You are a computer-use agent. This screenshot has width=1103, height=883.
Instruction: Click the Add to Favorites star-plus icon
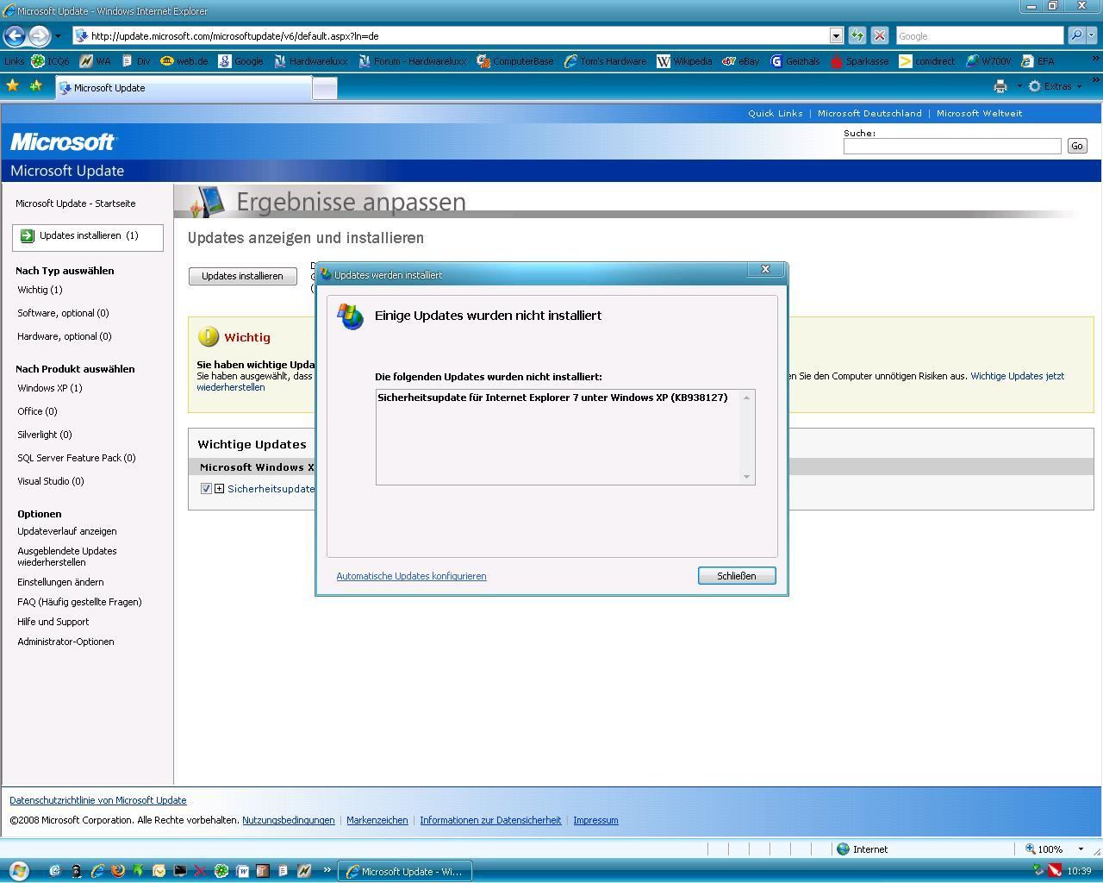coord(35,86)
